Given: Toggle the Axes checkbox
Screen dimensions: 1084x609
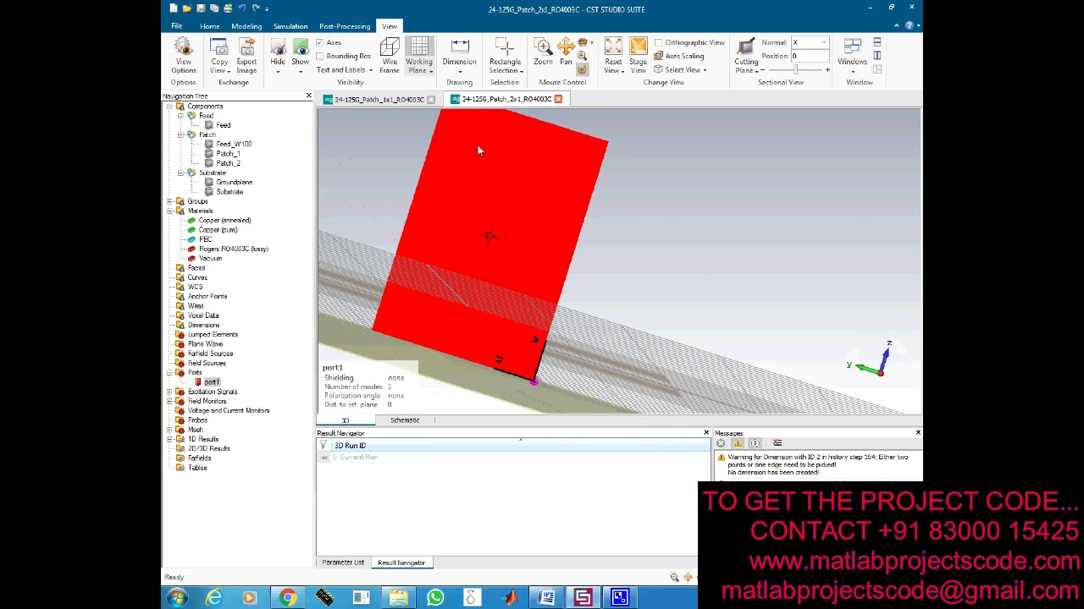Looking at the screenshot, I should click(x=320, y=42).
